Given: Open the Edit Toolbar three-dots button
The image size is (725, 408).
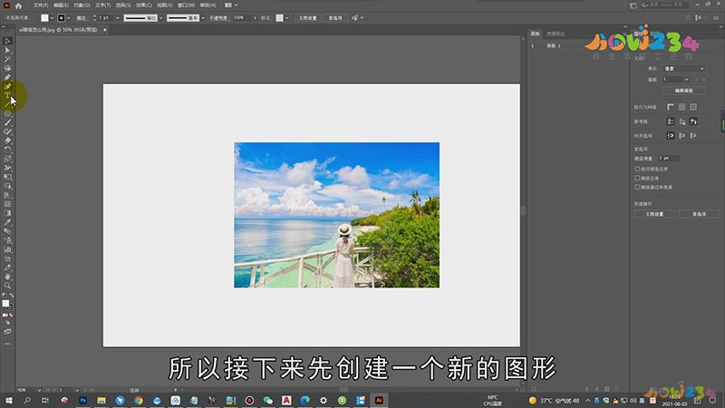Looking at the screenshot, I should [7, 344].
